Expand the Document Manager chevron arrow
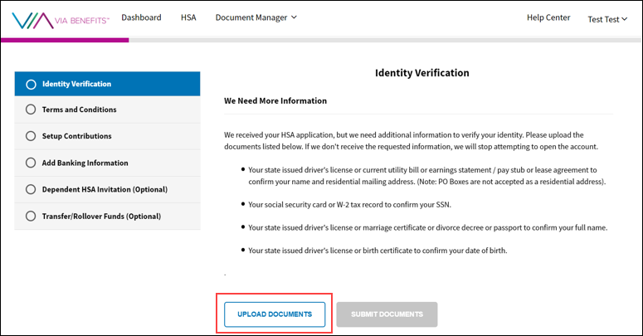Screen dimensions: 643x336 pyautogui.click(x=294, y=17)
